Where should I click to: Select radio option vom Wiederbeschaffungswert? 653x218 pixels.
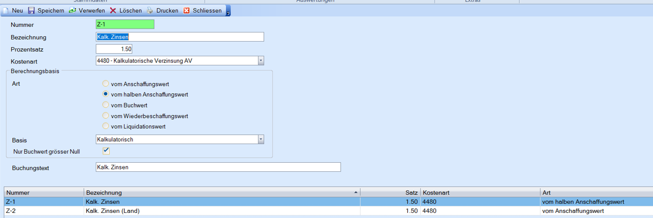click(106, 116)
